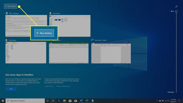The height and width of the screenshot is (103, 183).
Task: Open the Learn more link
Action: coord(48,86)
